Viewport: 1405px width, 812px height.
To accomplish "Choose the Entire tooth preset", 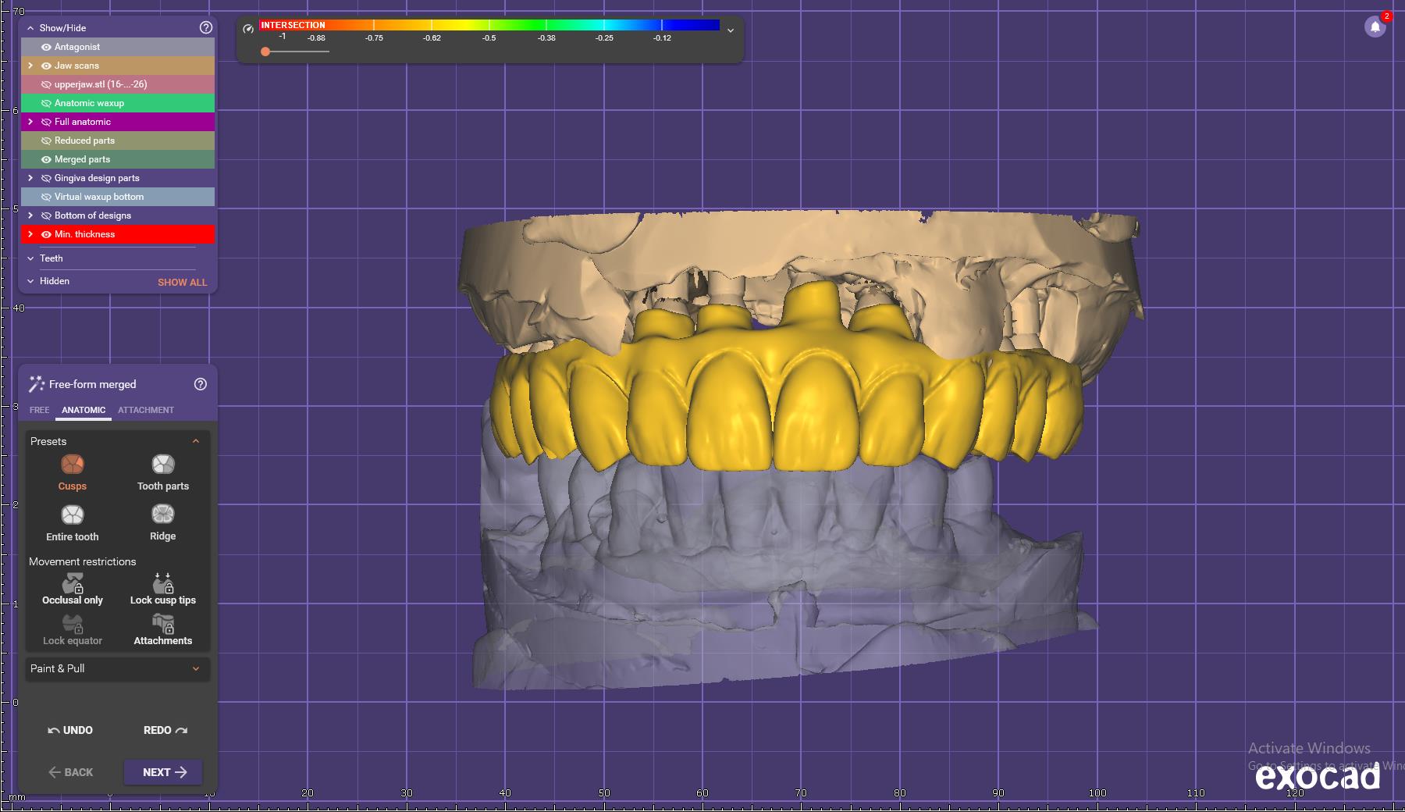I will (72, 515).
